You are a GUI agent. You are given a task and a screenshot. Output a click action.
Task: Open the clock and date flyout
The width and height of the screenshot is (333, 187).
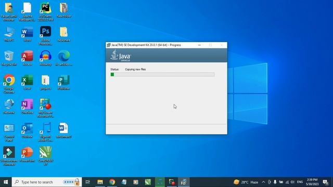312,182
